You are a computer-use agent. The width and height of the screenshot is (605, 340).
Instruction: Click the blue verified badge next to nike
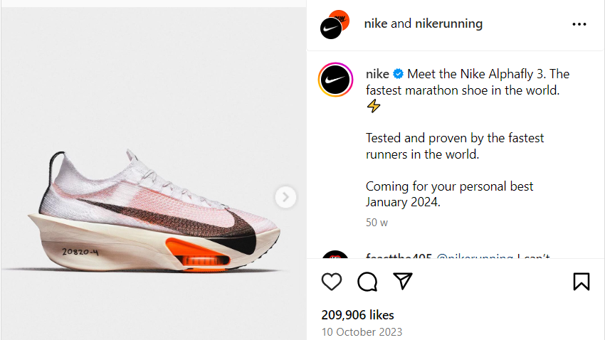[x=398, y=74]
